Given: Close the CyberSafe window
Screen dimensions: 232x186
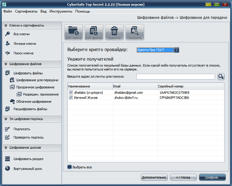Looking at the screenshot, I should 225,4.
